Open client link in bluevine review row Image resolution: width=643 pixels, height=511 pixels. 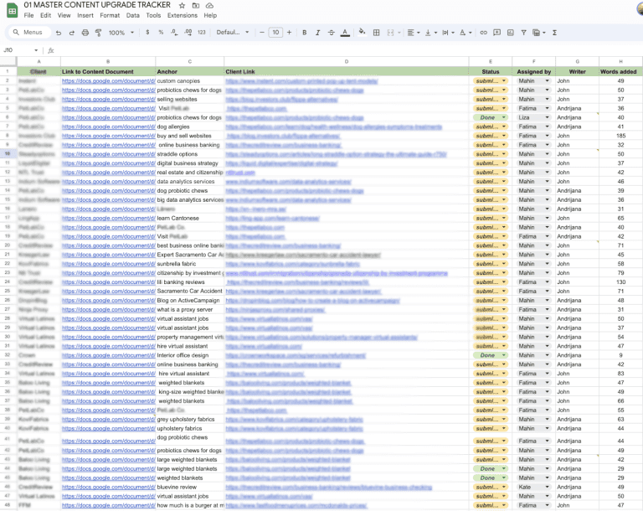329,488
